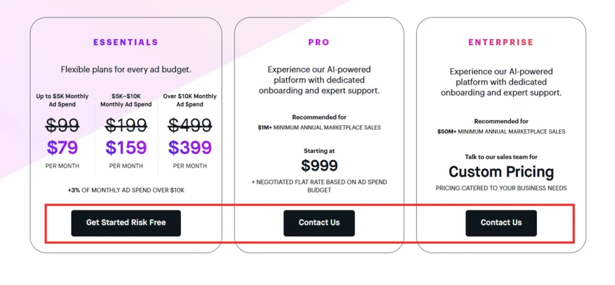Click the Pro plan heading
The height and width of the screenshot is (285, 615).
click(319, 43)
